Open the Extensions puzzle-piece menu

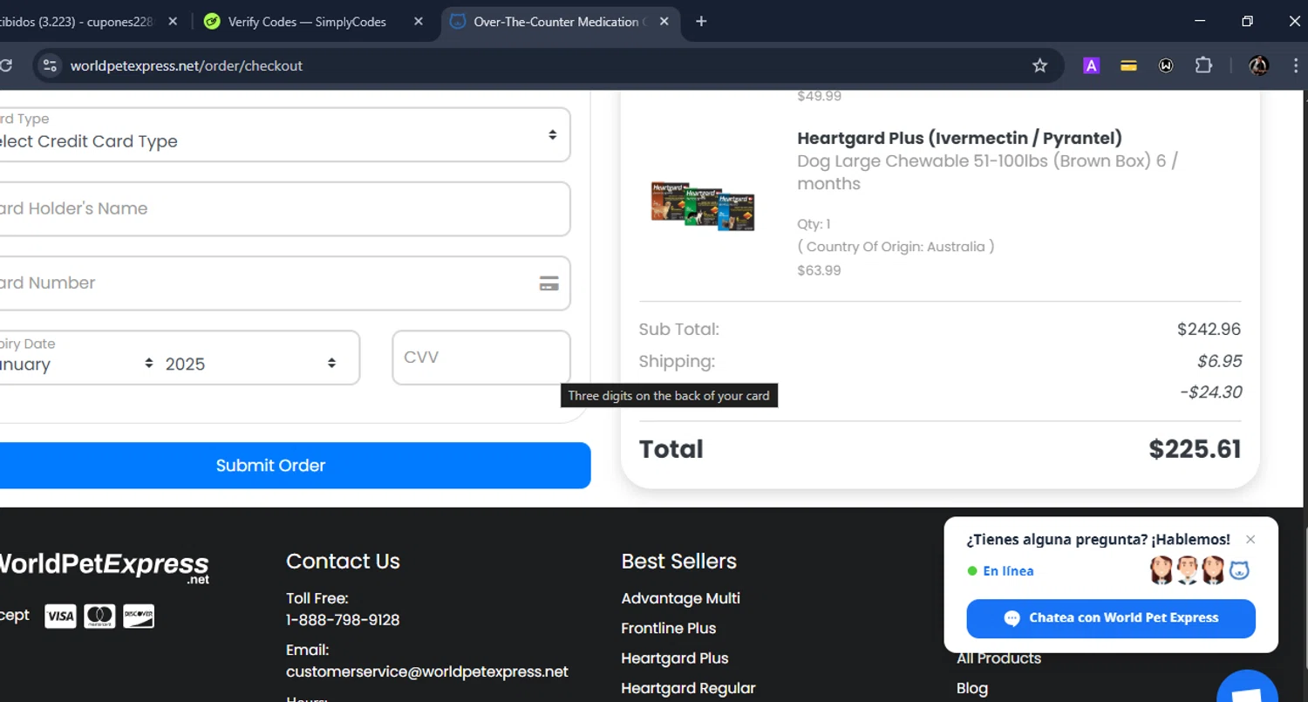click(1203, 65)
